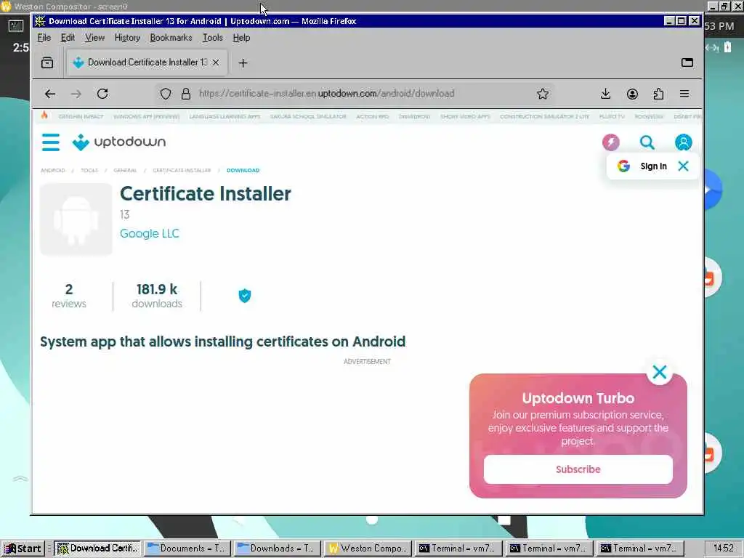The image size is (744, 558).
Task: Open the File menu
Action: pos(44,38)
